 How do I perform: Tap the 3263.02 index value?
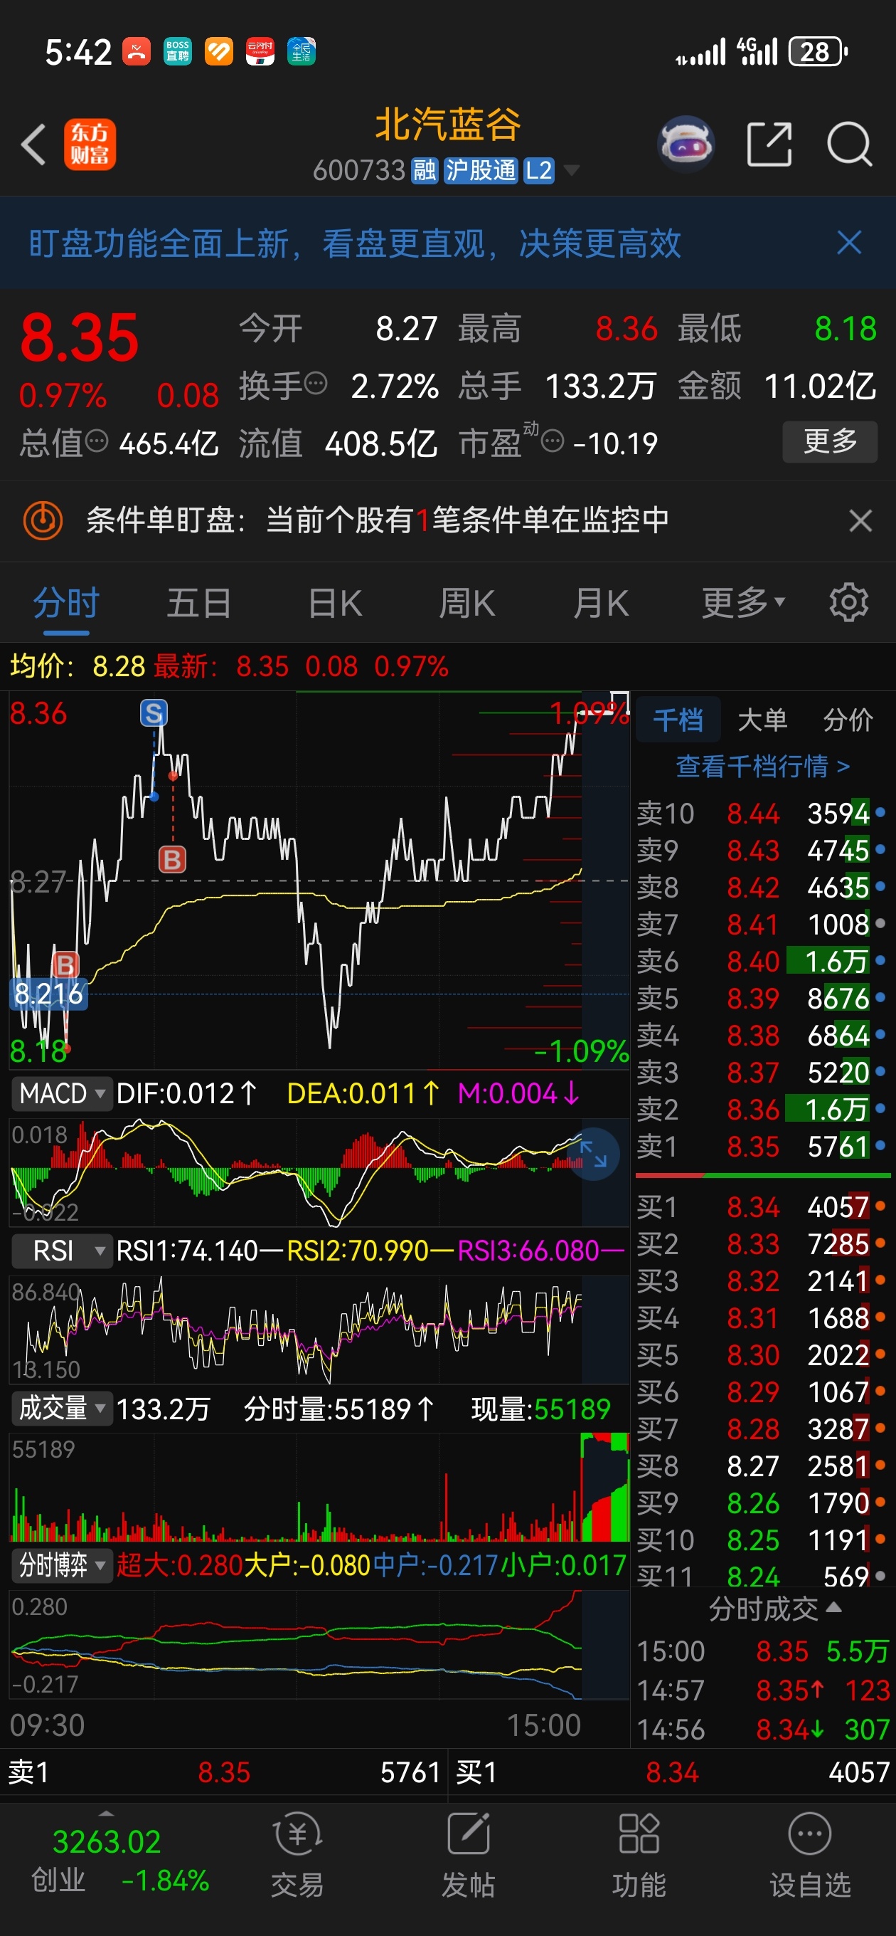107,1842
